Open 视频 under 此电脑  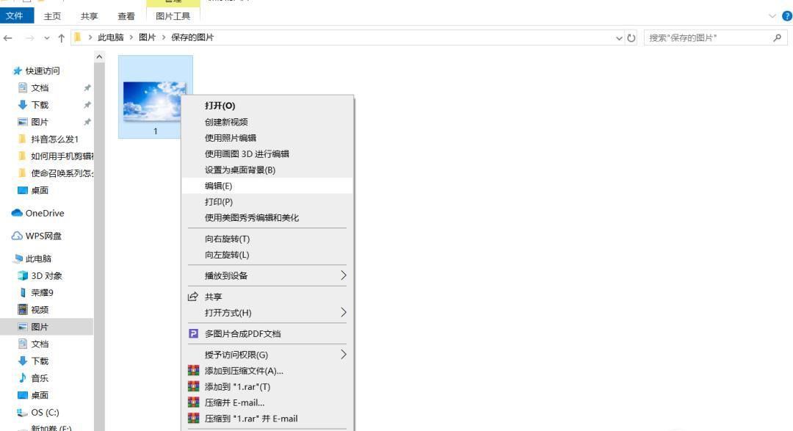tap(40, 310)
